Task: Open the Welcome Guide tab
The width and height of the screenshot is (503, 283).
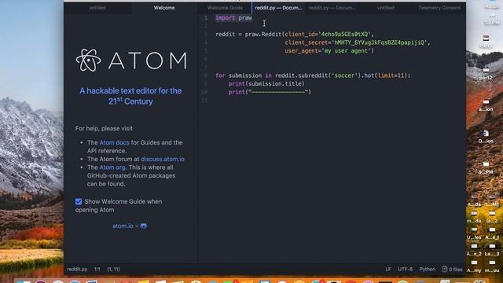Action: (x=225, y=8)
